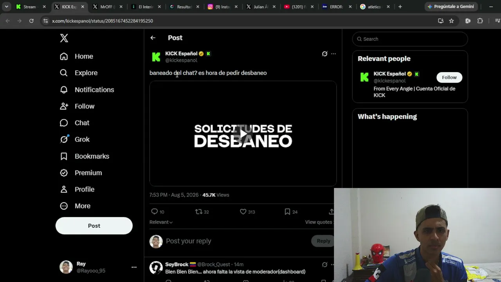Click the @kickespanol handle under post author
This screenshot has width=501, height=282.
(x=181, y=60)
